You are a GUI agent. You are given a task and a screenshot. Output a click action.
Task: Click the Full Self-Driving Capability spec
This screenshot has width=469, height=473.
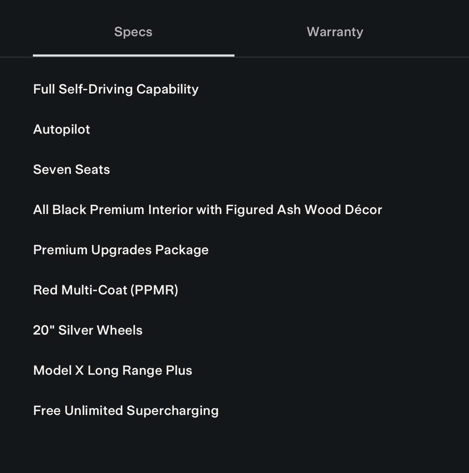(116, 89)
